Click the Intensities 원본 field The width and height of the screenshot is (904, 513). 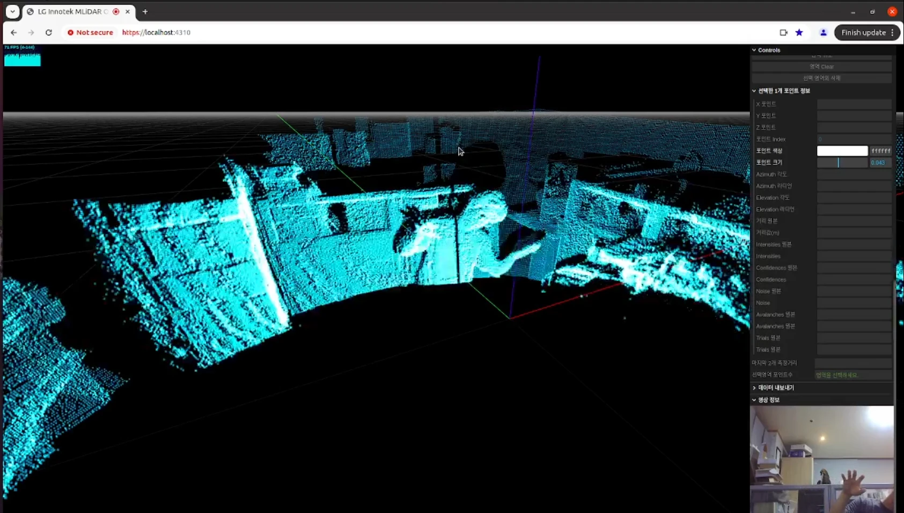854,244
